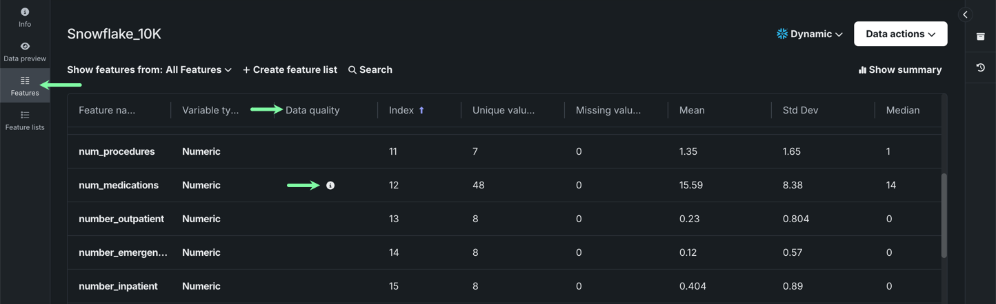Open the archive box icon in right panel

click(x=980, y=36)
